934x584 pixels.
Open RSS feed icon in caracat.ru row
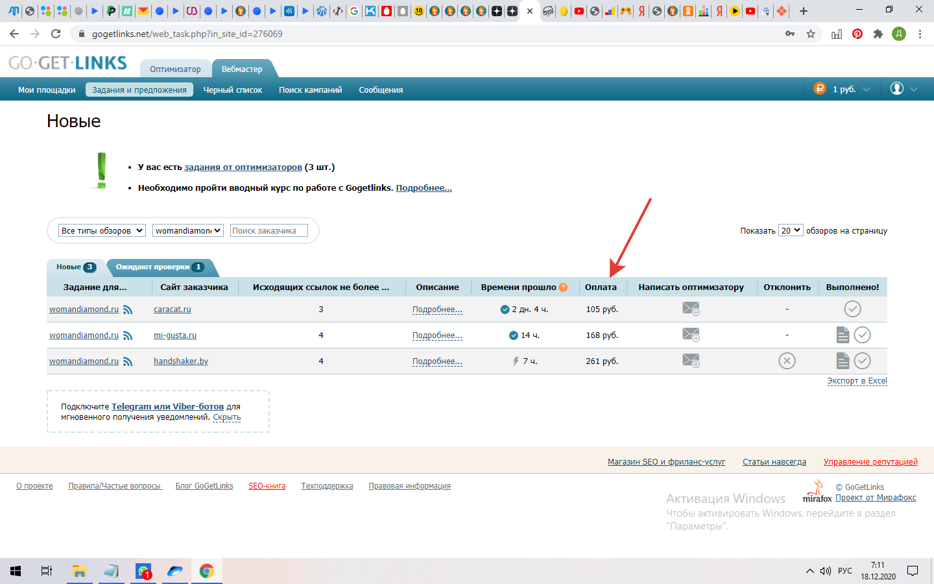tap(128, 310)
